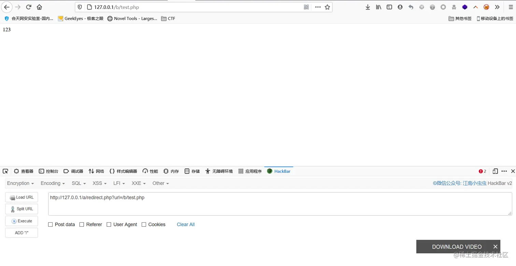Image resolution: width=516 pixels, height=266 pixels.
Task: Switch to the Console (控制台) tab
Action: pyautogui.click(x=48, y=171)
